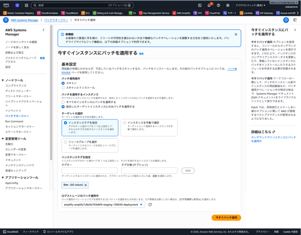Image resolution: width=301 pixels, height=235 pixels.
Task: Open the Elastic Container Registry shortcut
Action: tap(19, 13)
